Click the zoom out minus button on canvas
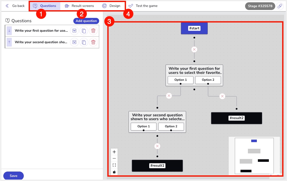Screen dimensions: 287x181 pyautogui.click(x=114, y=159)
